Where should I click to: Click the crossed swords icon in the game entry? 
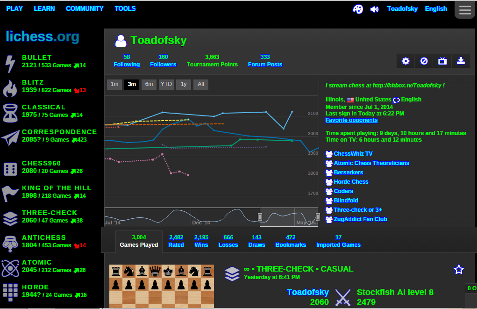[x=343, y=296]
